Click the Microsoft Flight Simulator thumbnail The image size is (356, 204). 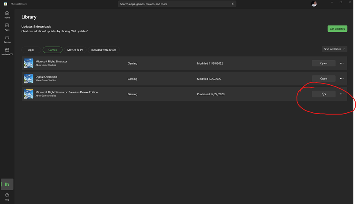click(x=28, y=63)
